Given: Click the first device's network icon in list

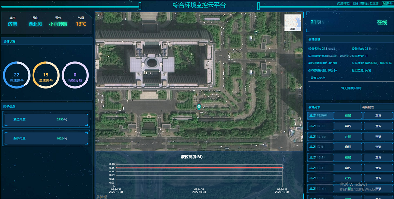Looking at the screenshot, I should [310, 115].
